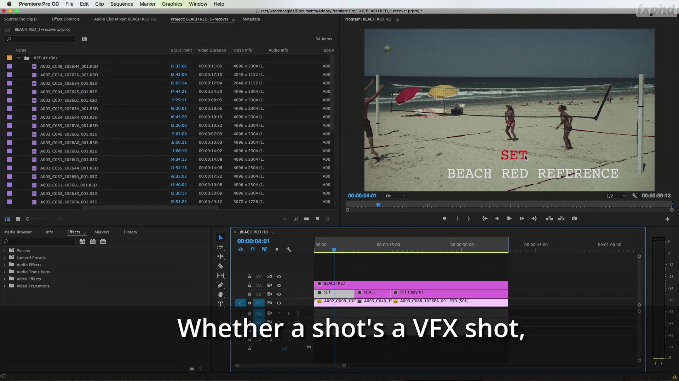Open the Marker menu
The height and width of the screenshot is (381, 679).
[x=148, y=4]
